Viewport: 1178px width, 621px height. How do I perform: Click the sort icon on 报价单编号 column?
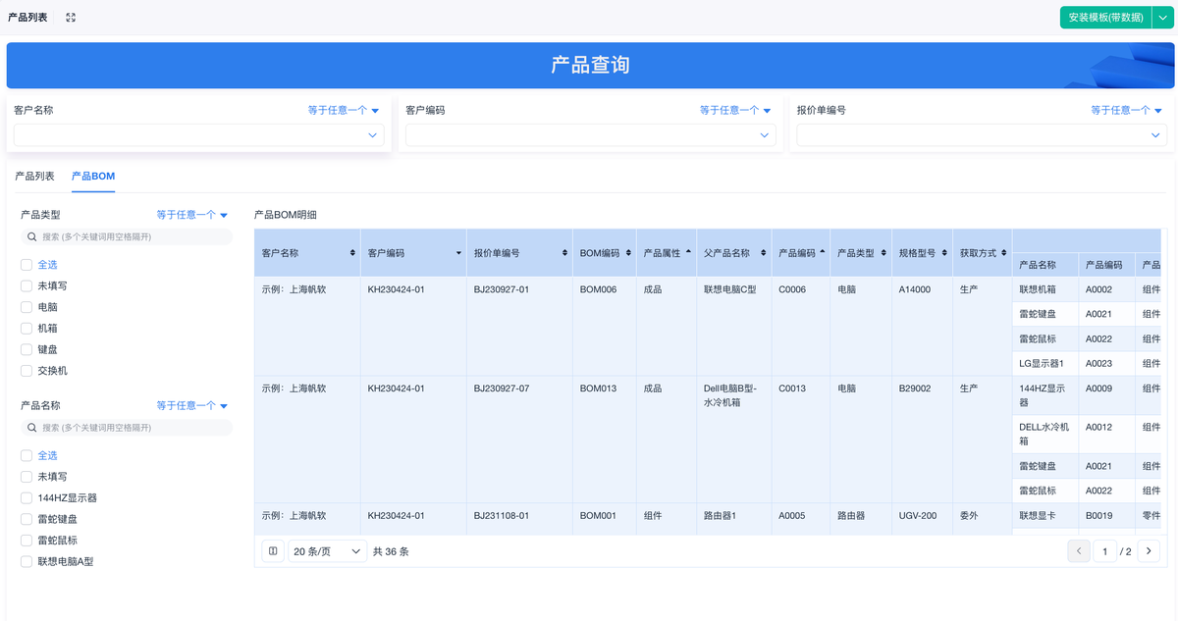pyautogui.click(x=564, y=253)
